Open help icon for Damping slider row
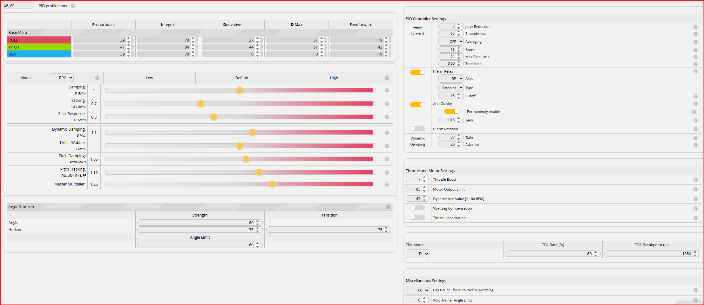This screenshot has width=704, height=305. click(x=387, y=90)
